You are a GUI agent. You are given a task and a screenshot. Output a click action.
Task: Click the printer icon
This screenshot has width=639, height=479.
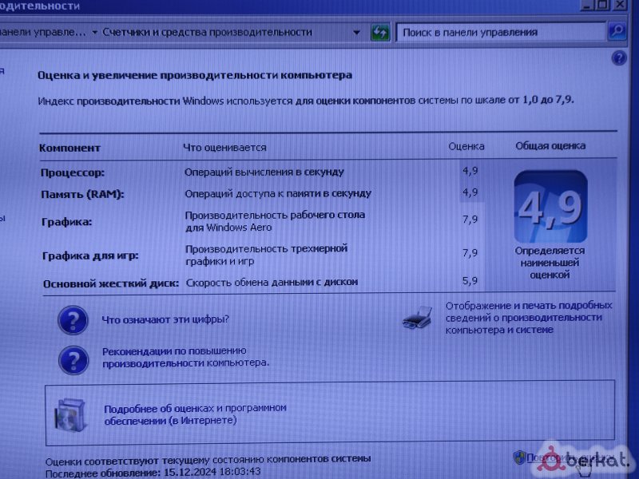click(418, 317)
